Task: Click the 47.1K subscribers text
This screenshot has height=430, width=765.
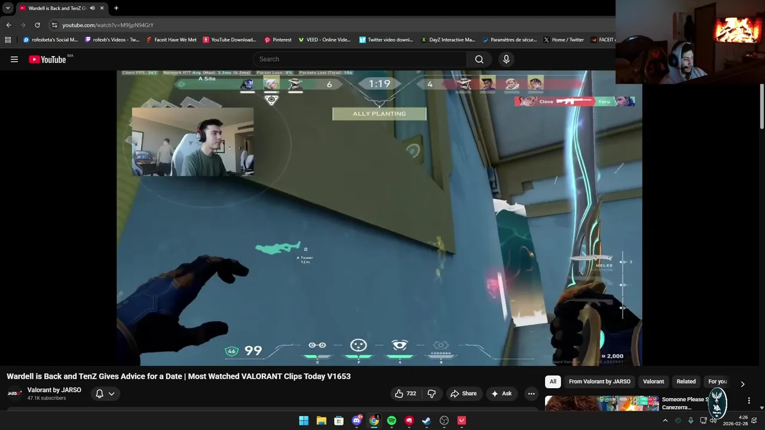Action: coord(47,398)
